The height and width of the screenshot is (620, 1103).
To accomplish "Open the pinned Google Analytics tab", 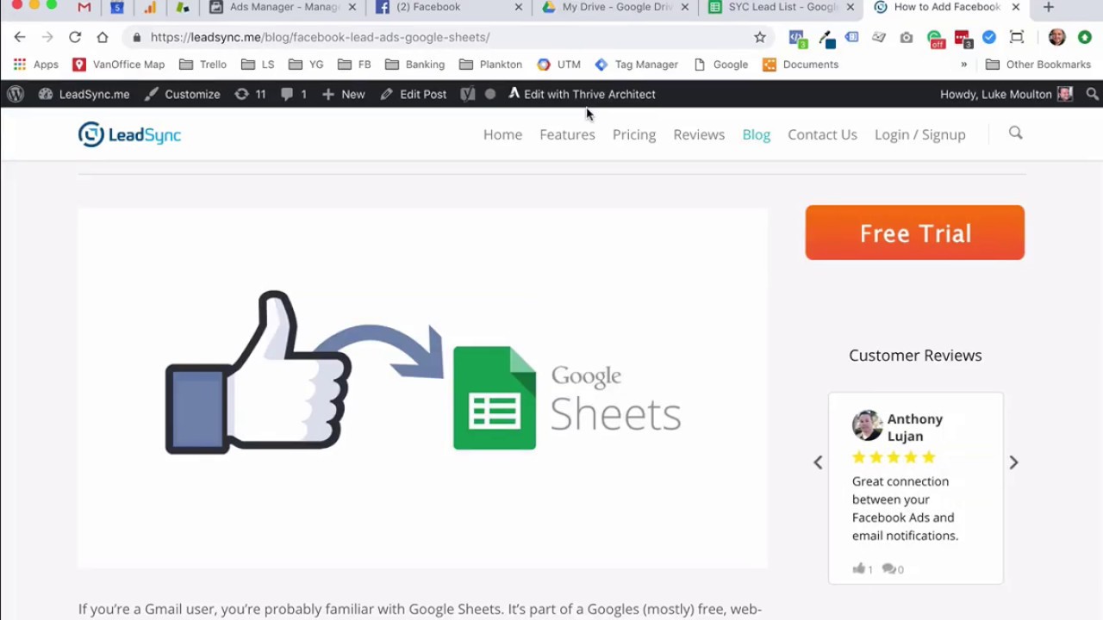I will (150, 7).
